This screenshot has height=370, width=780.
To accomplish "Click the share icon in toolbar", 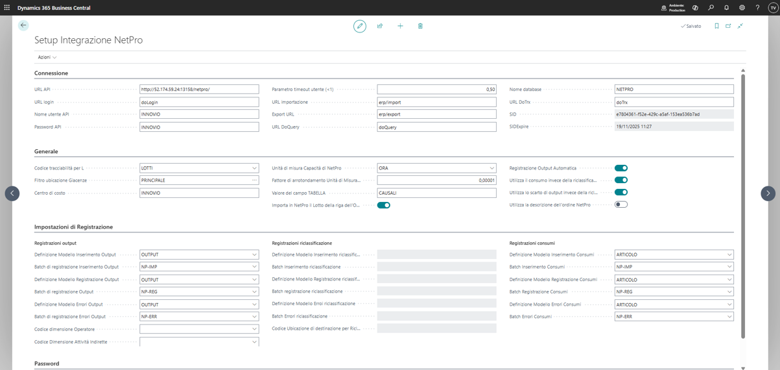I will point(380,26).
